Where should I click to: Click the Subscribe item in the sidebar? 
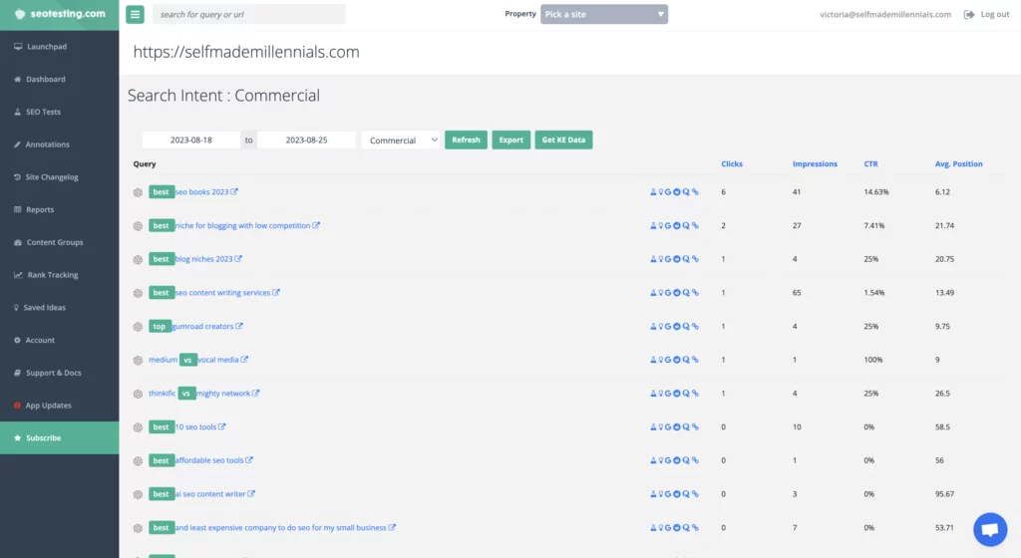59,437
